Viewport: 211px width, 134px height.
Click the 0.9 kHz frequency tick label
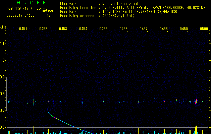[x=3, y=77]
